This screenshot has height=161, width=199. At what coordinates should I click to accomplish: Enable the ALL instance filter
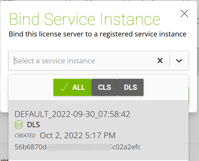(72, 87)
